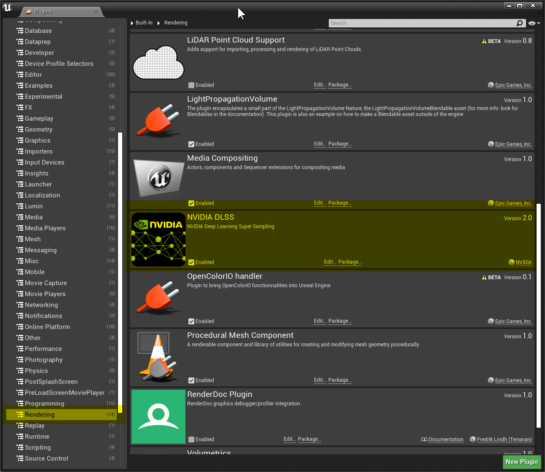Click the RenderDoc Plugin green icon

pyautogui.click(x=158, y=417)
